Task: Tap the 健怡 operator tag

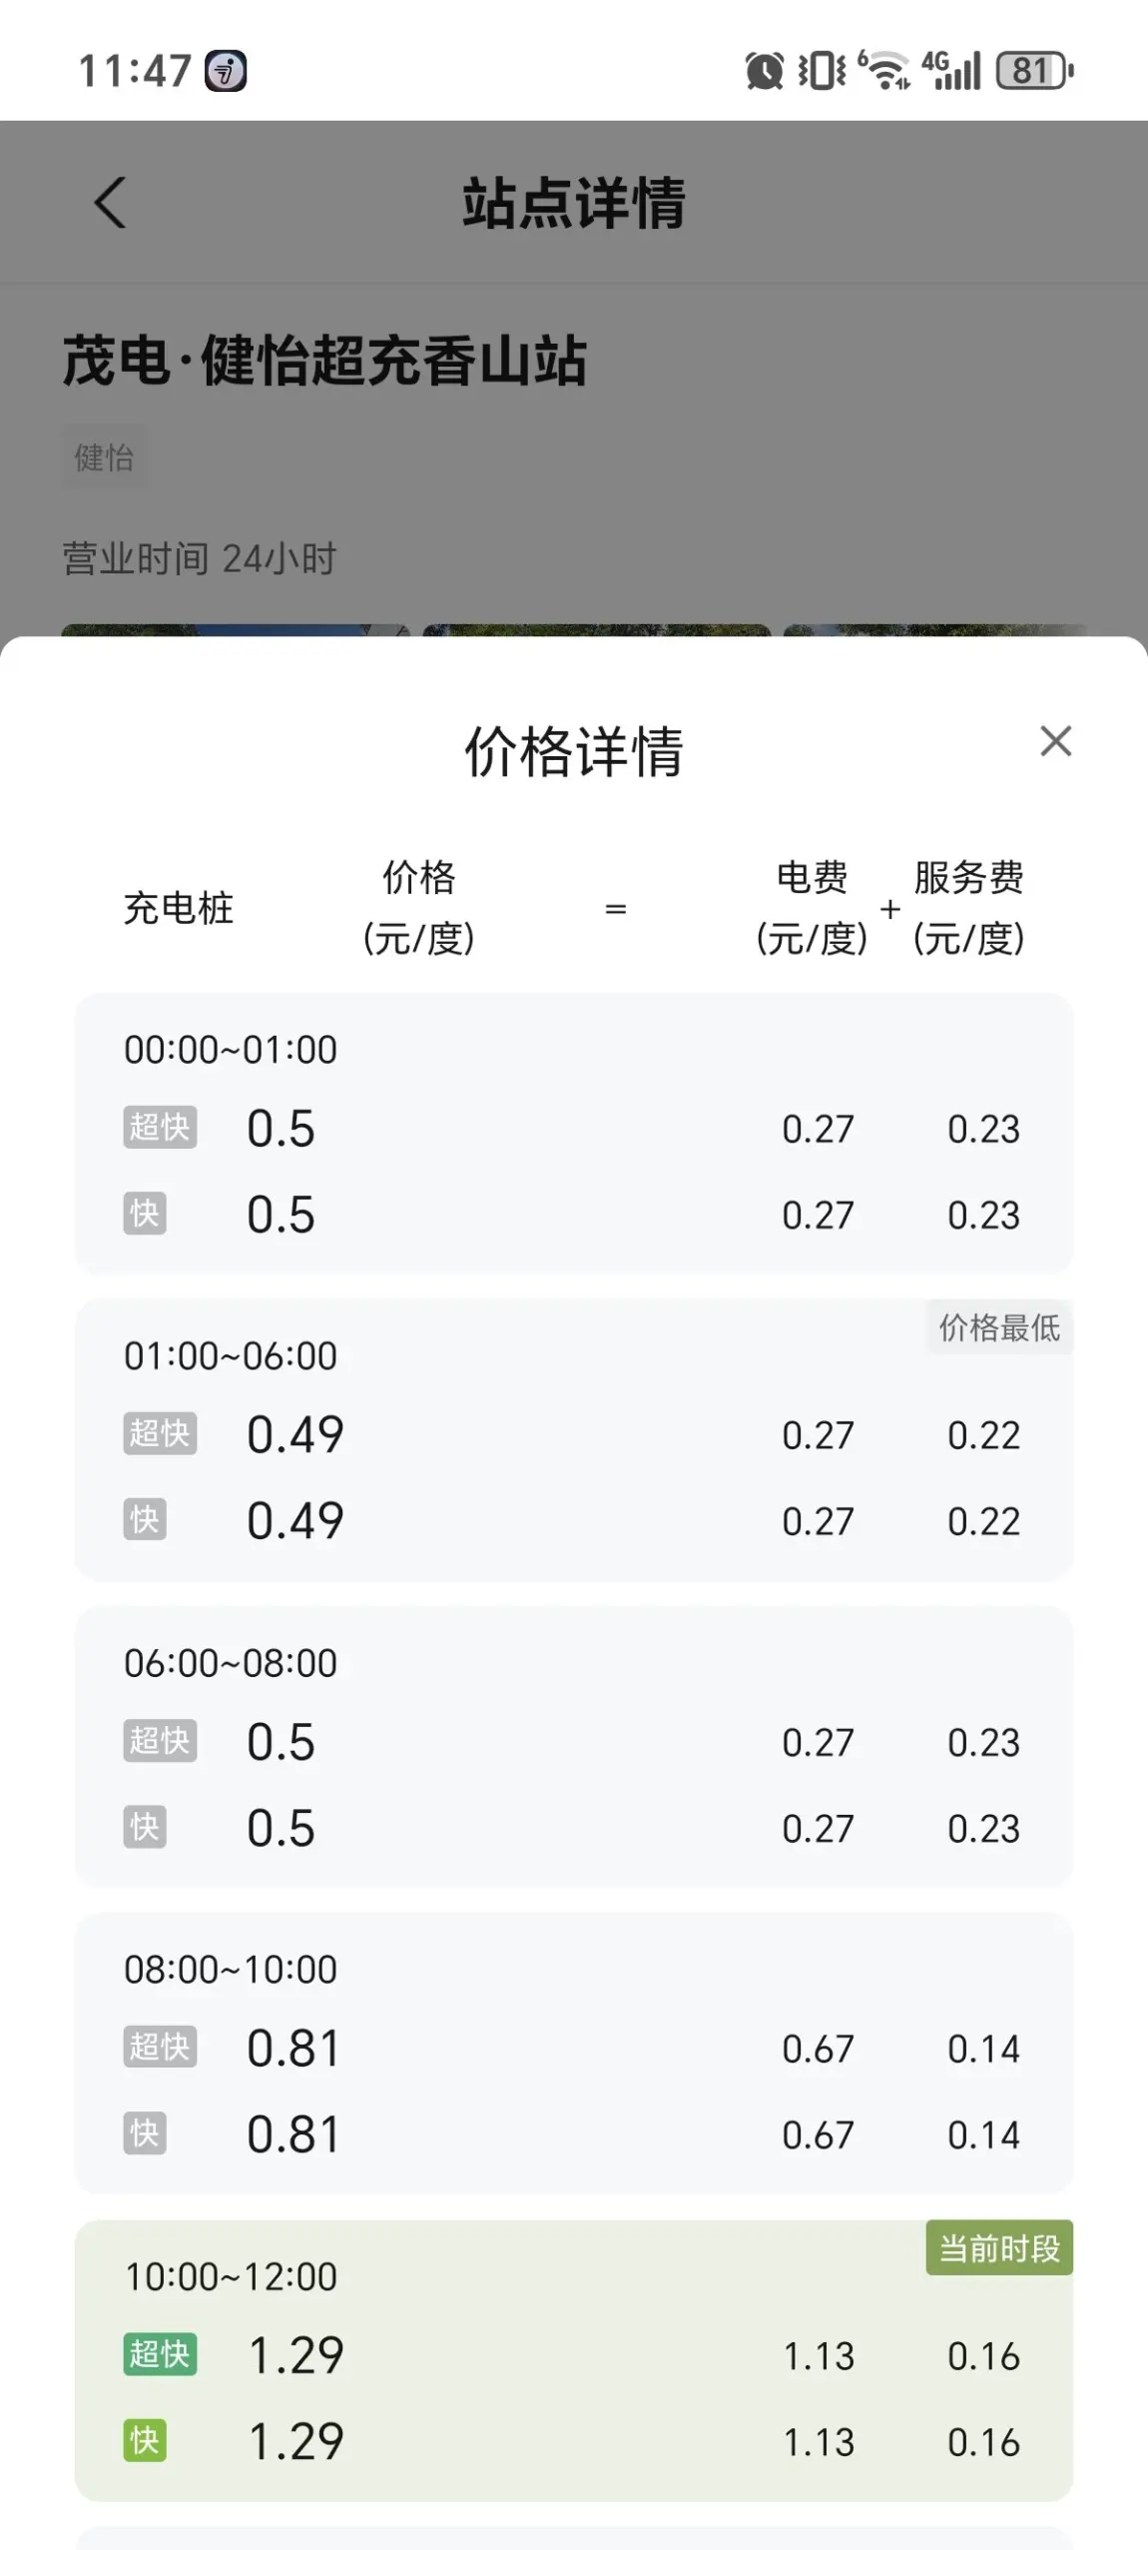Action: coord(104,456)
